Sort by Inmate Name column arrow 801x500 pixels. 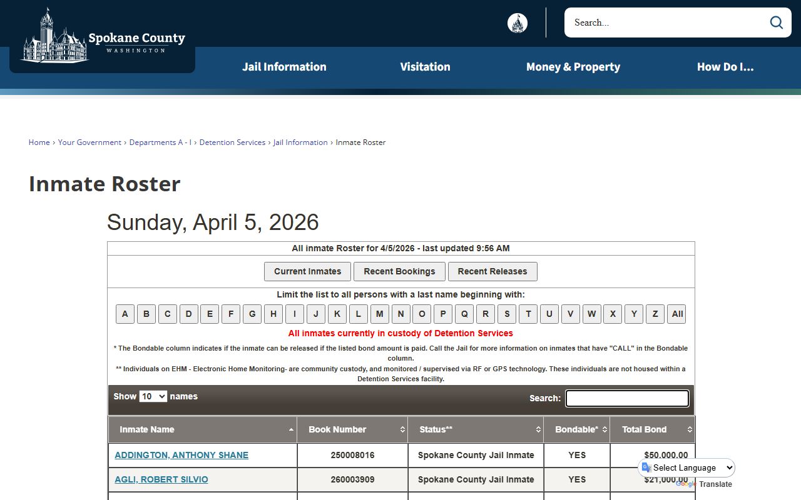[291, 430]
